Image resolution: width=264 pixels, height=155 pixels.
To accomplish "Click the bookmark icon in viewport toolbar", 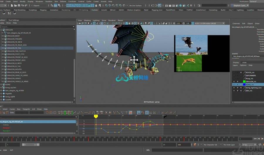I will point(88,23).
